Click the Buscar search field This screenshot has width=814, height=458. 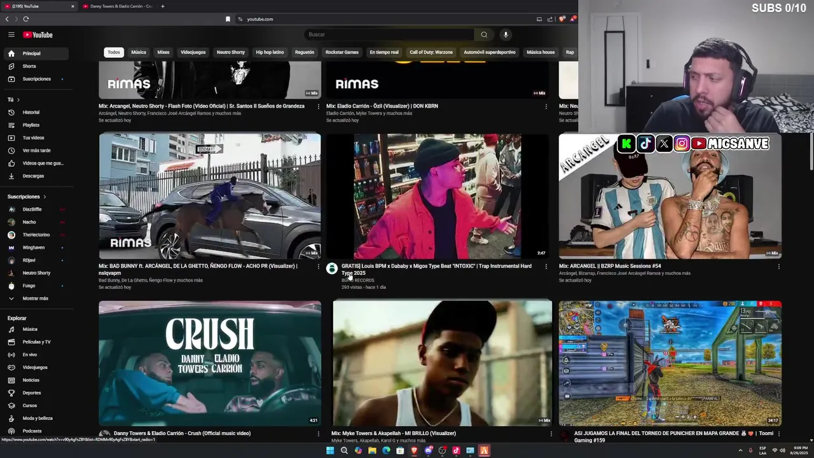click(389, 34)
